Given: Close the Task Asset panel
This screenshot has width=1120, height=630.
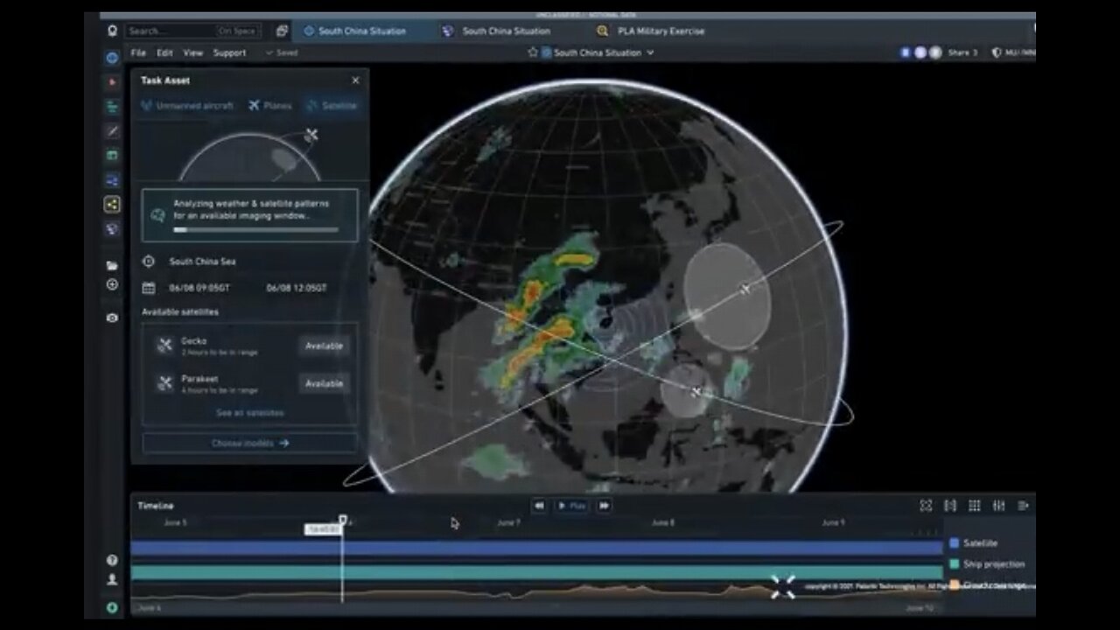Looking at the screenshot, I should (355, 80).
